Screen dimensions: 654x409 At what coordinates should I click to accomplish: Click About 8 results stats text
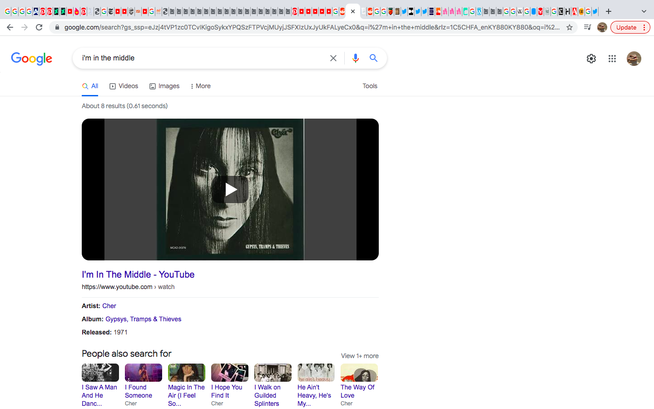point(124,106)
